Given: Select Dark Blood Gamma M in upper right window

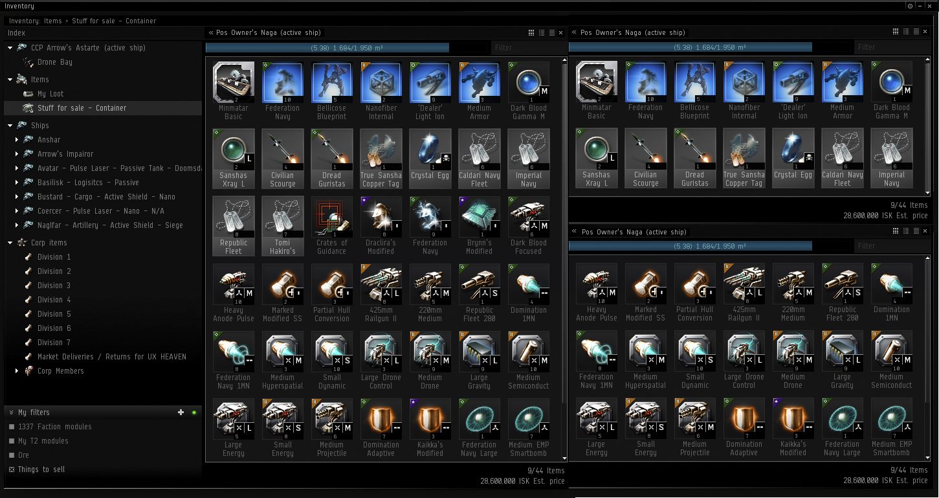Looking at the screenshot, I should pyautogui.click(x=891, y=91).
